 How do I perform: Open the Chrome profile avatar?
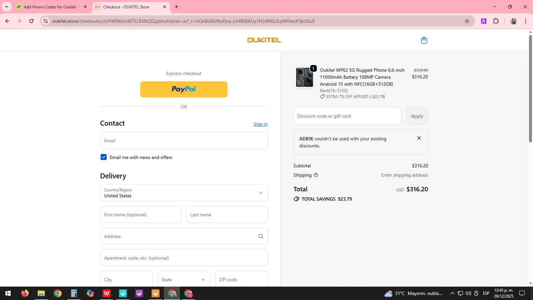[513, 21]
